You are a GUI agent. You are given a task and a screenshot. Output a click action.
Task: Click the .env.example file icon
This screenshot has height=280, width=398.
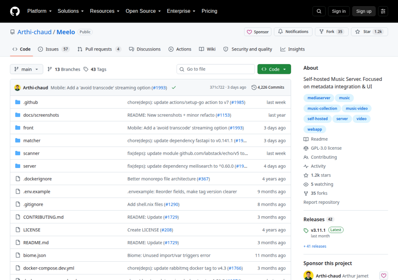tap(18, 191)
